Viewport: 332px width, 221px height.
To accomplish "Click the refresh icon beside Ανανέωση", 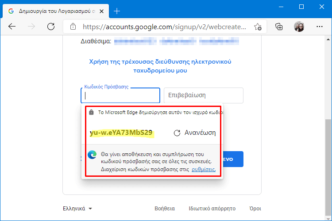I will (177, 133).
